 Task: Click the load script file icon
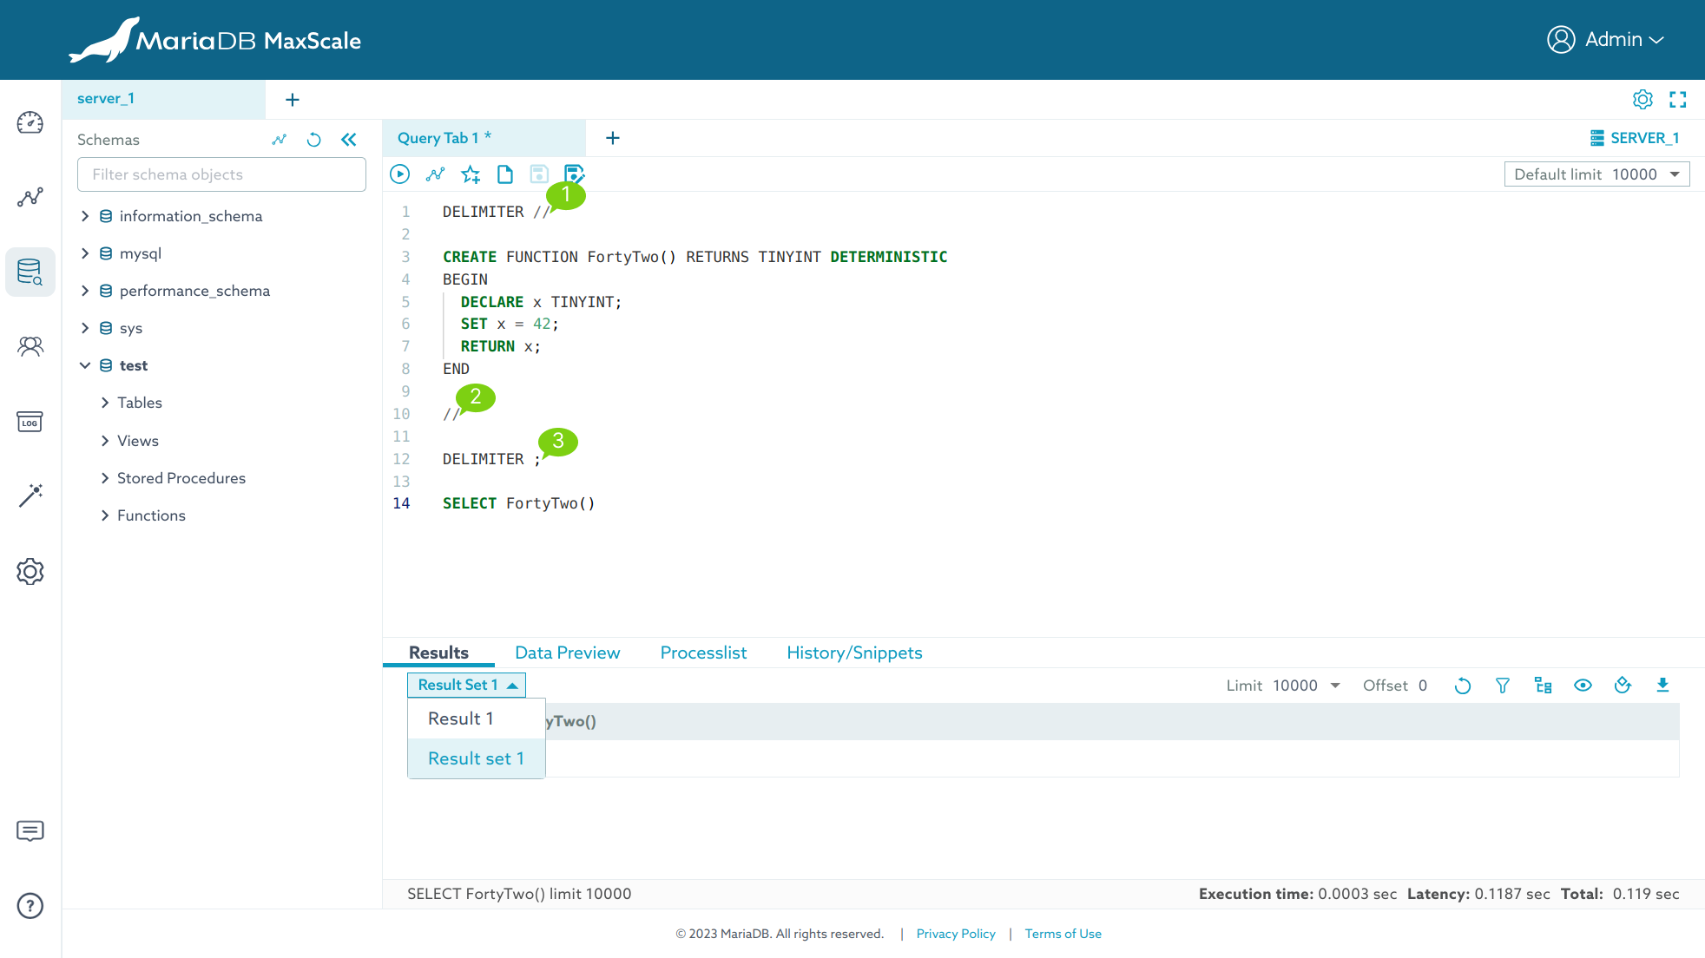[504, 174]
